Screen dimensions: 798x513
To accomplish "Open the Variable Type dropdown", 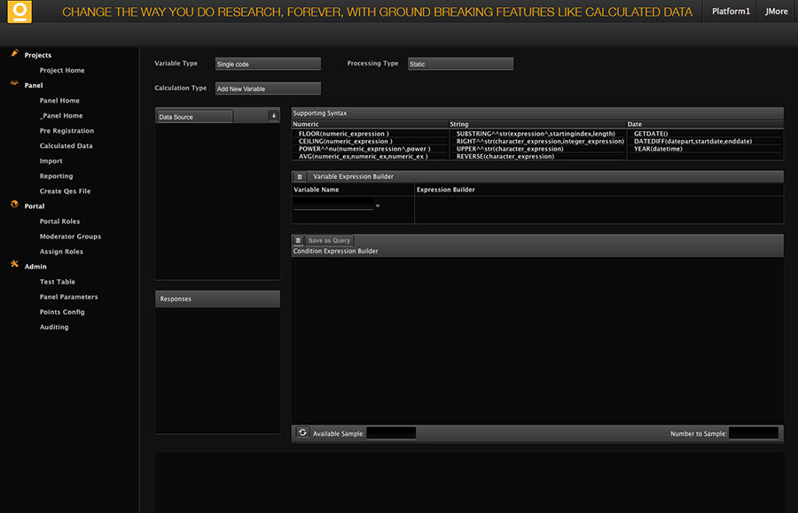I will pyautogui.click(x=267, y=64).
